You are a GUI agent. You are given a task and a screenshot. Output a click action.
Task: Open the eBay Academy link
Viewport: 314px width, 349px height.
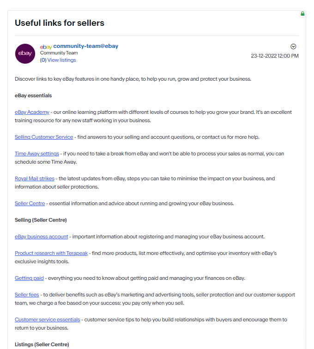click(32, 112)
